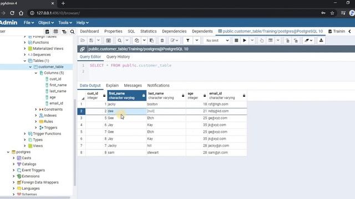This screenshot has height=199, width=355.
Task: Switch to the Statistics tab
Action: tap(148, 32)
